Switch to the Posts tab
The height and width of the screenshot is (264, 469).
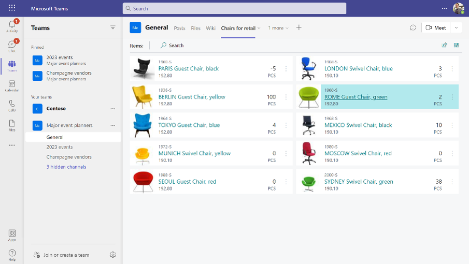point(179,28)
